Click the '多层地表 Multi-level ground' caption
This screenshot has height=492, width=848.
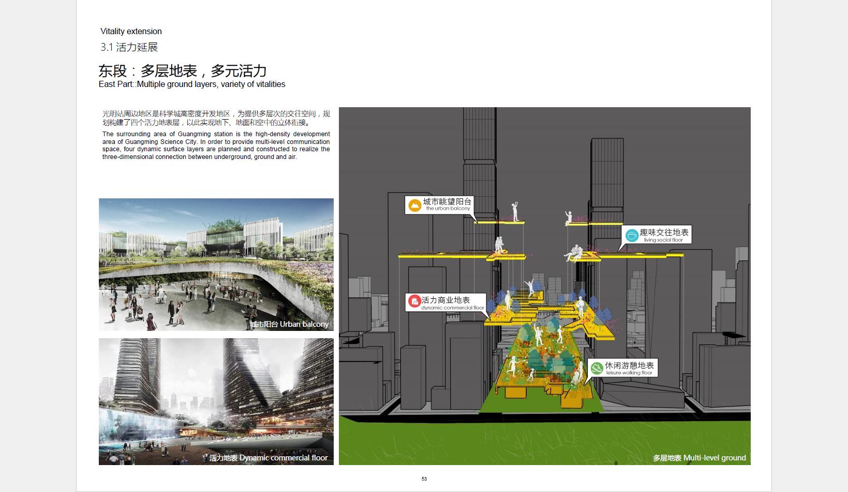point(700,458)
